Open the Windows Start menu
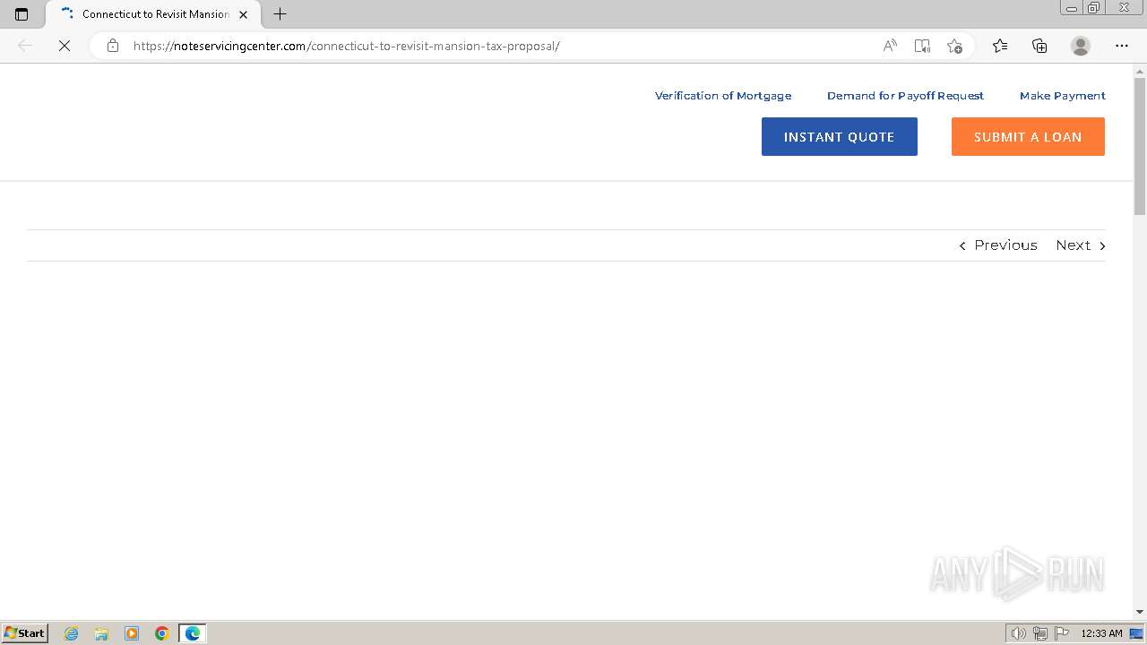1147x645 pixels. tap(25, 632)
